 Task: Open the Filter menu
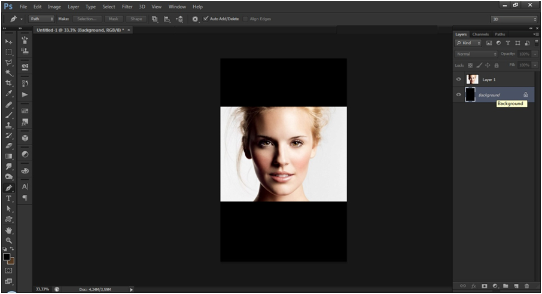coord(127,7)
